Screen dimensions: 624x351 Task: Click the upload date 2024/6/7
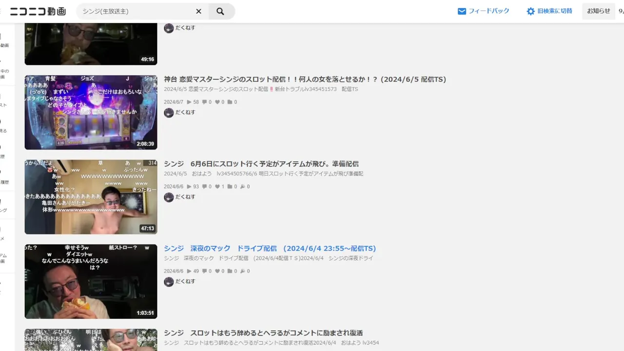coord(174,102)
